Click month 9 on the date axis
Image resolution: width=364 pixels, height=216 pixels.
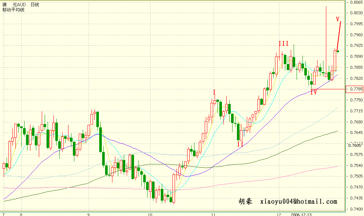[89, 215]
